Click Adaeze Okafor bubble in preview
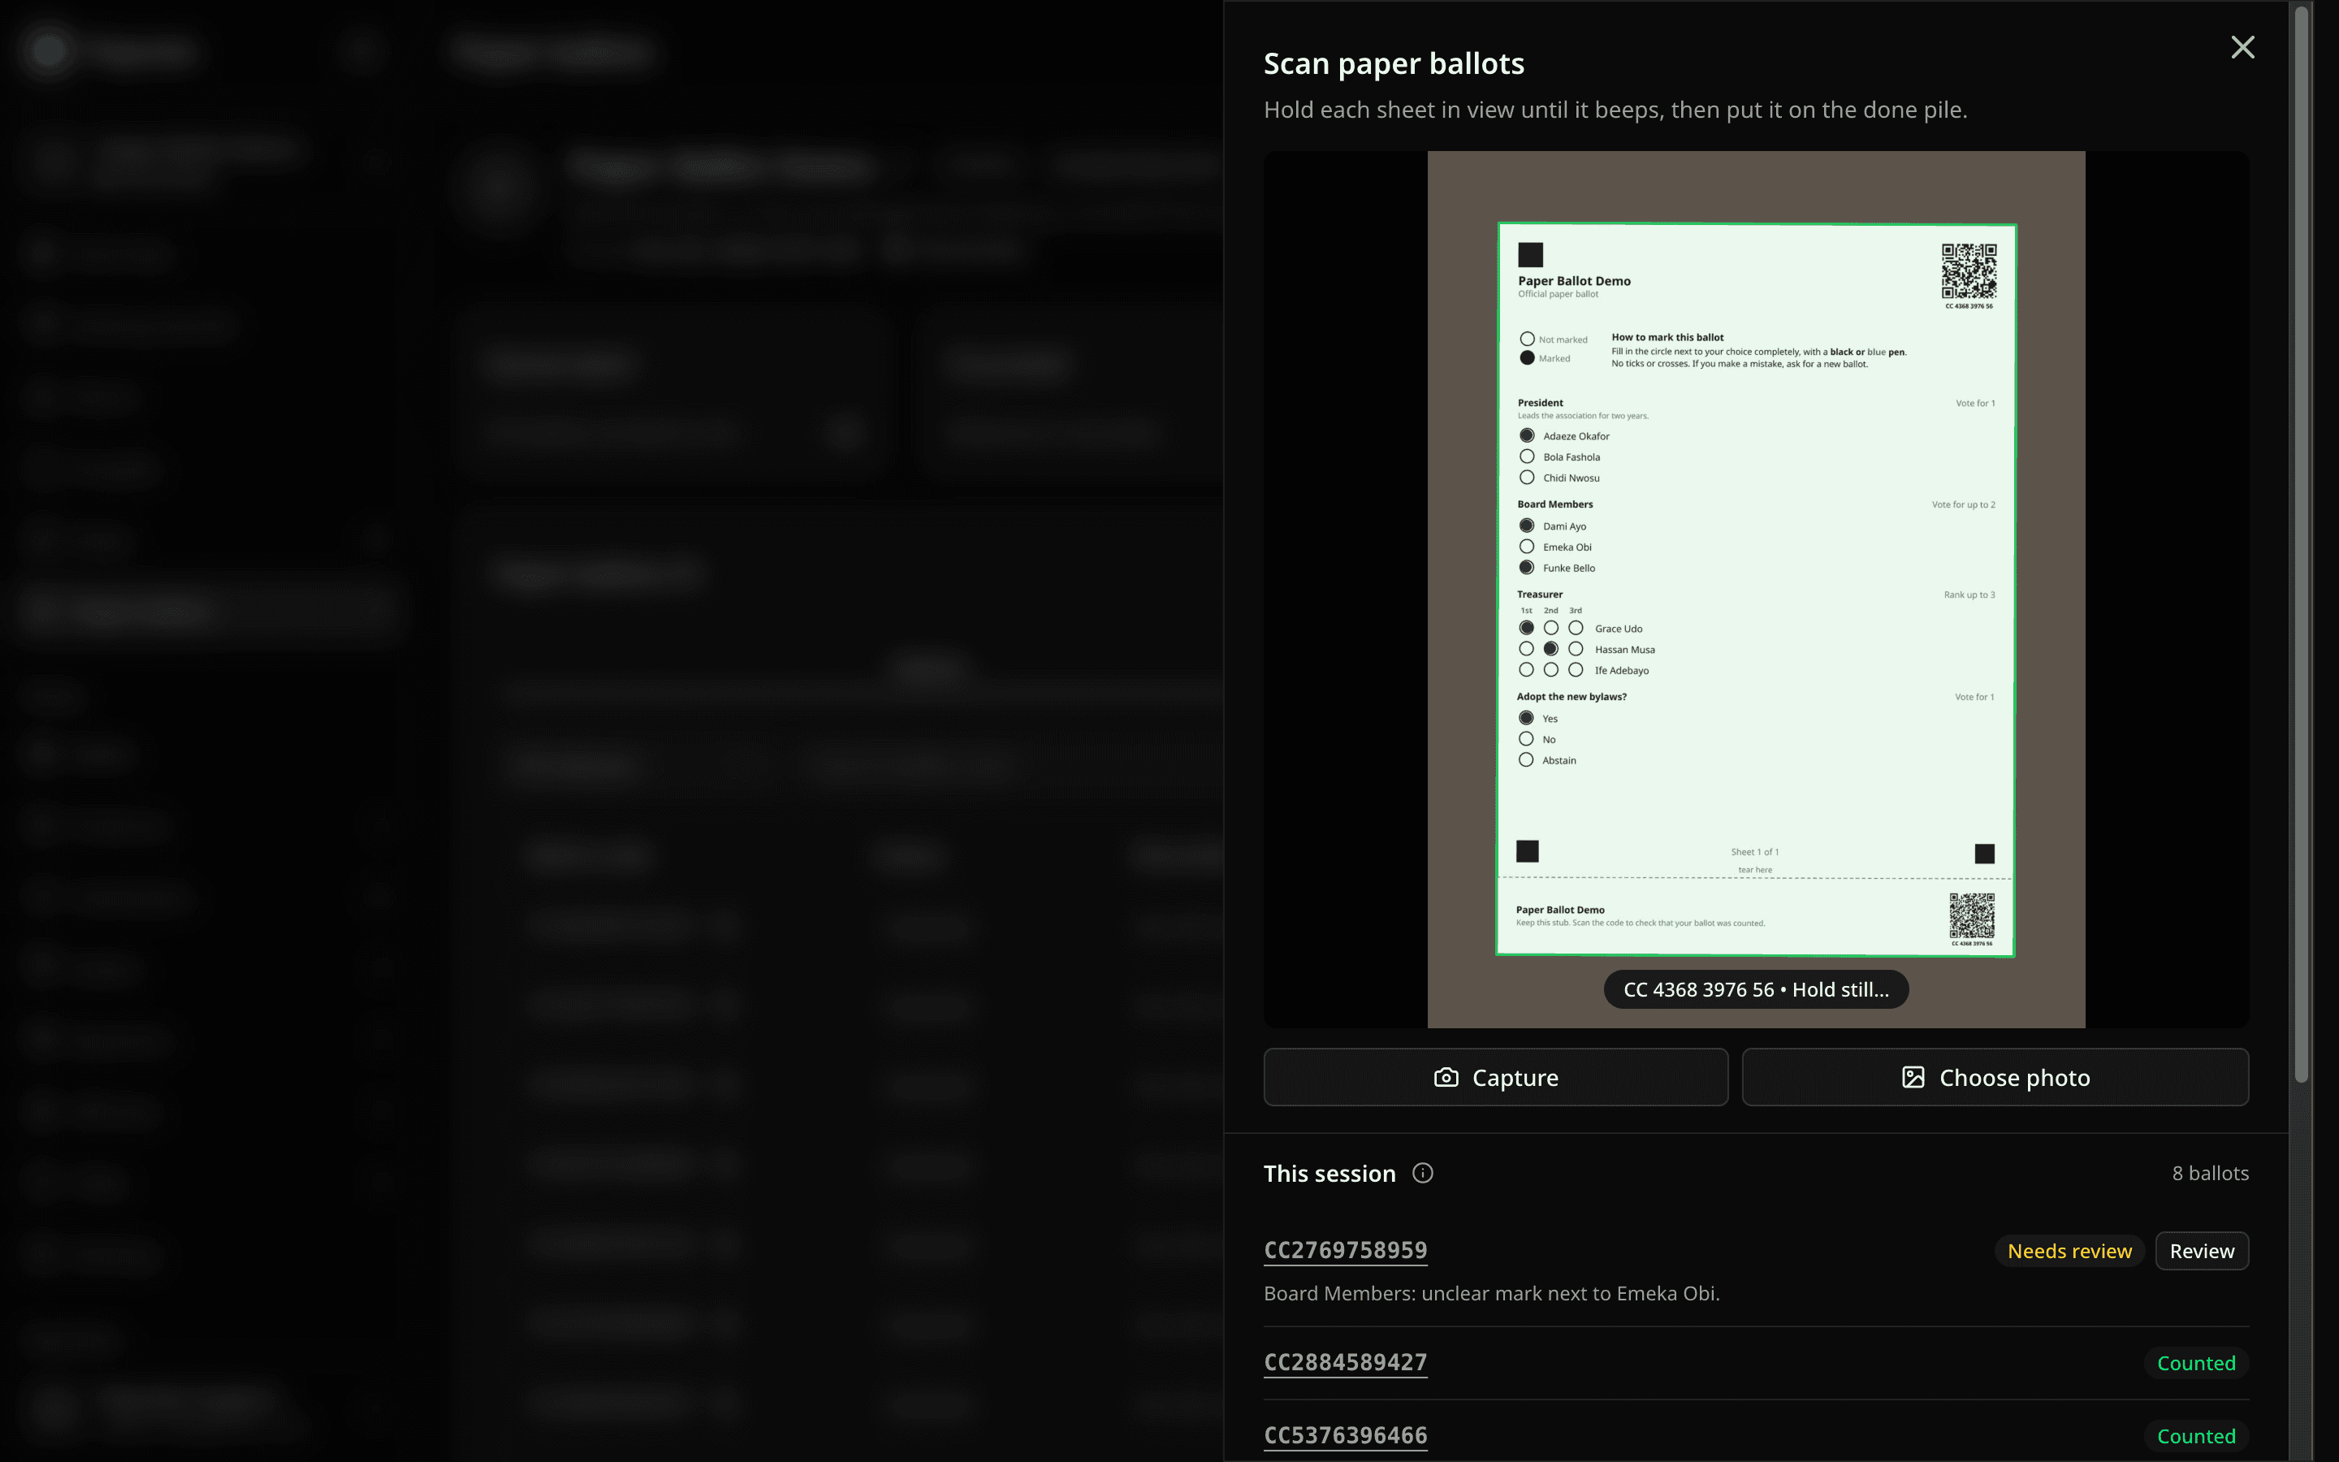 (x=1527, y=435)
